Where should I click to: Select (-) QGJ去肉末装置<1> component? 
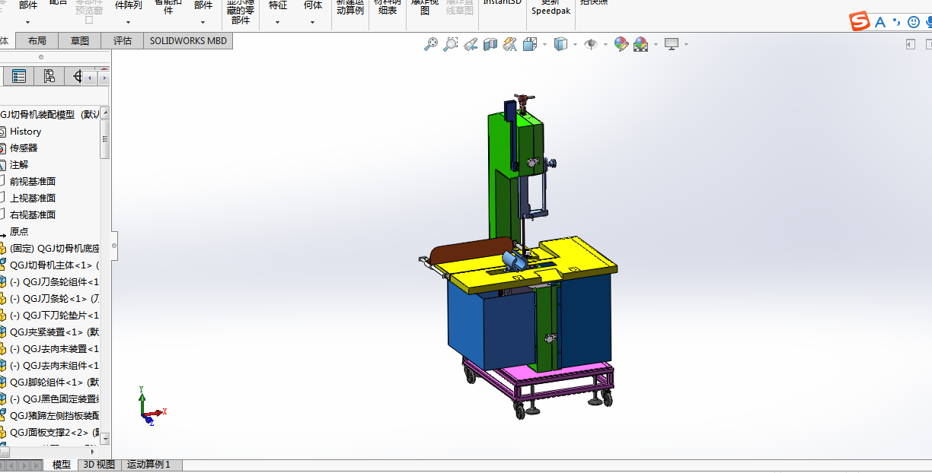click(x=55, y=349)
